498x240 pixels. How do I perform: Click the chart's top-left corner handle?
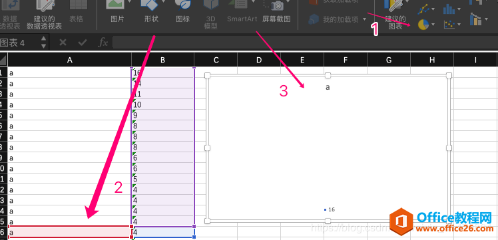coord(208,75)
